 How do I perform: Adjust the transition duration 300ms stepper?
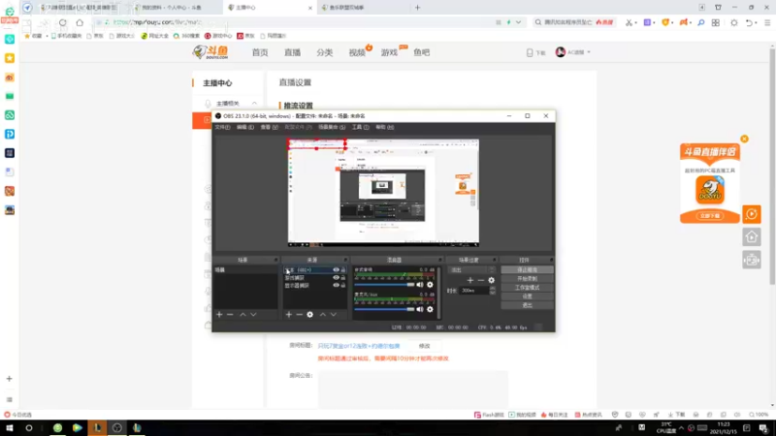click(493, 291)
